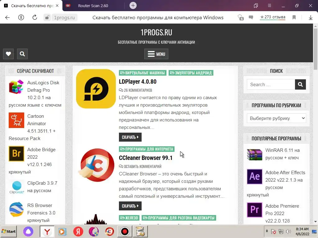Open site search magnifier in header
The width and height of the screenshot is (318, 238).
[x=22, y=54]
